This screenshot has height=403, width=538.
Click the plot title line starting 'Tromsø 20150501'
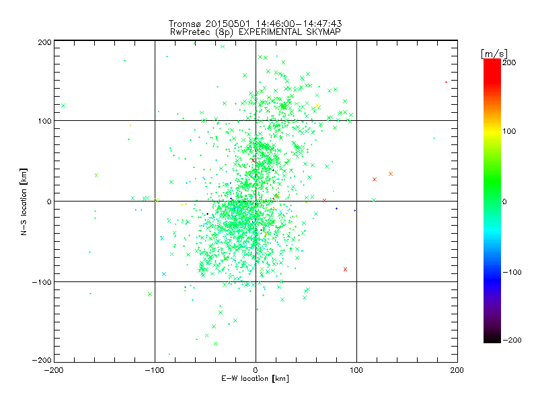click(255, 24)
